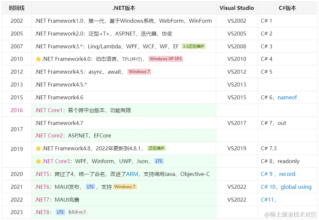This screenshot has height=220, width=319.
Task: Click the 2012 year cell
Action: [x=17, y=72]
